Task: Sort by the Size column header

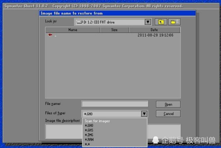Action: pos(115,30)
